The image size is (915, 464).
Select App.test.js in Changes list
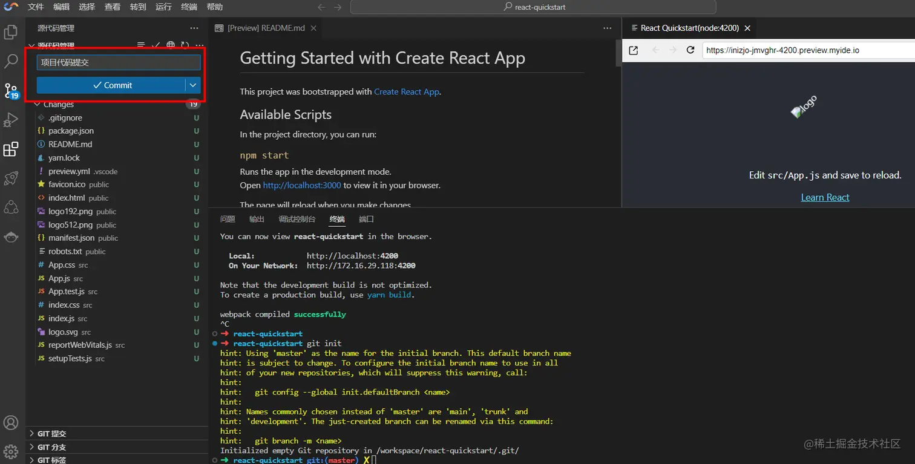point(117,292)
